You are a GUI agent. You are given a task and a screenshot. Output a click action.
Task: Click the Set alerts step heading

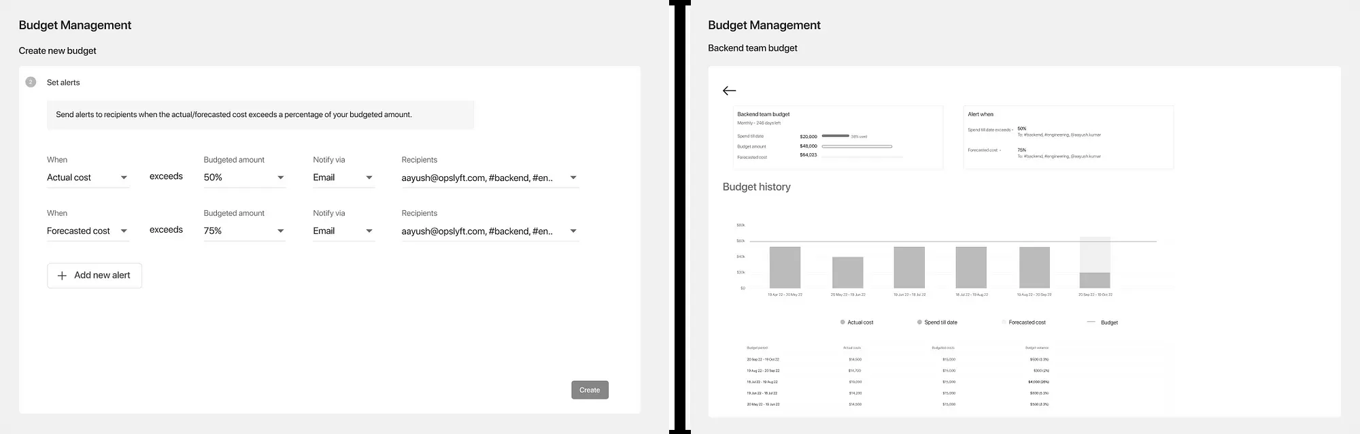tap(63, 82)
